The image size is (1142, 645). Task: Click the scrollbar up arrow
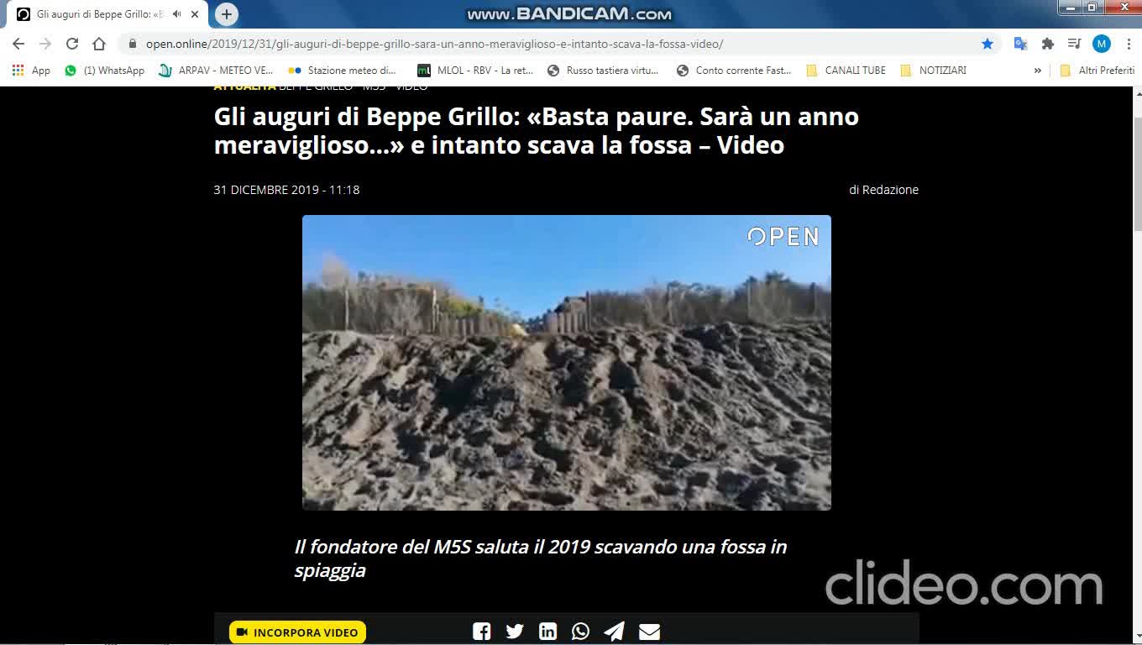point(1138,92)
